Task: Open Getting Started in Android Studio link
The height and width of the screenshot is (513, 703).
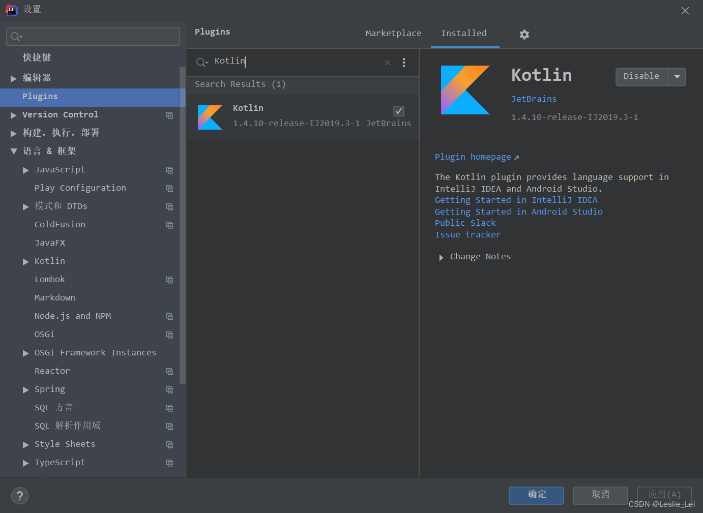Action: (x=518, y=212)
